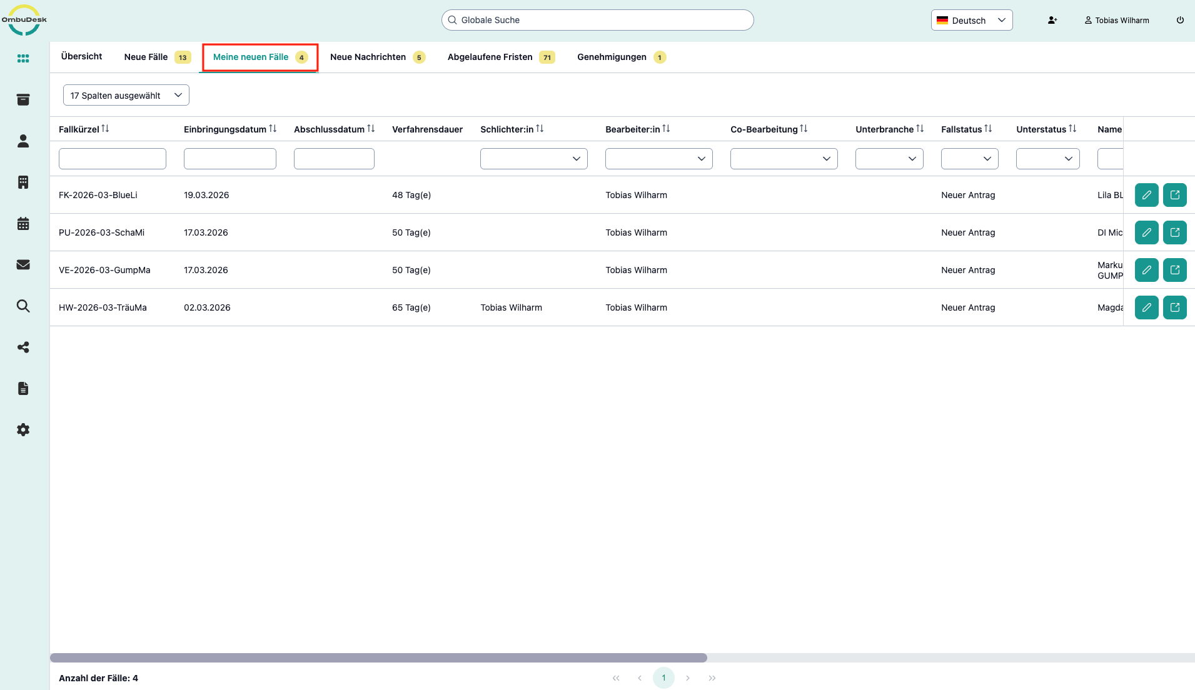Edit case FK-2026-03-BlueLi with pencil icon
Viewport: 1195px width, 690px height.
click(1147, 195)
